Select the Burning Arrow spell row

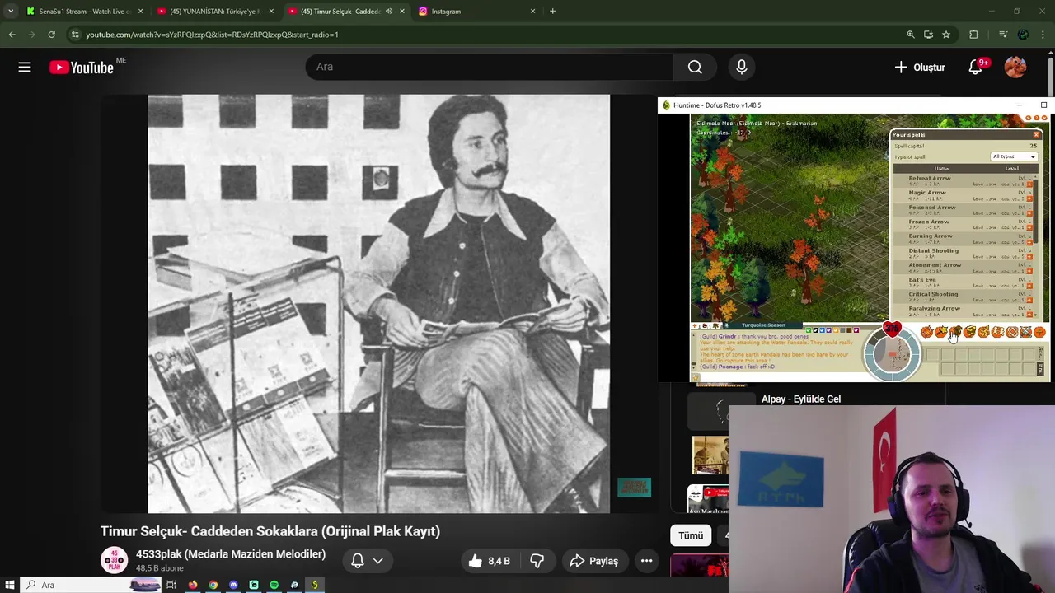click(964, 239)
